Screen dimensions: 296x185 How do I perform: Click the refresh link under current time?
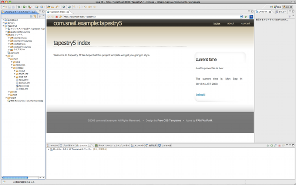200,95
